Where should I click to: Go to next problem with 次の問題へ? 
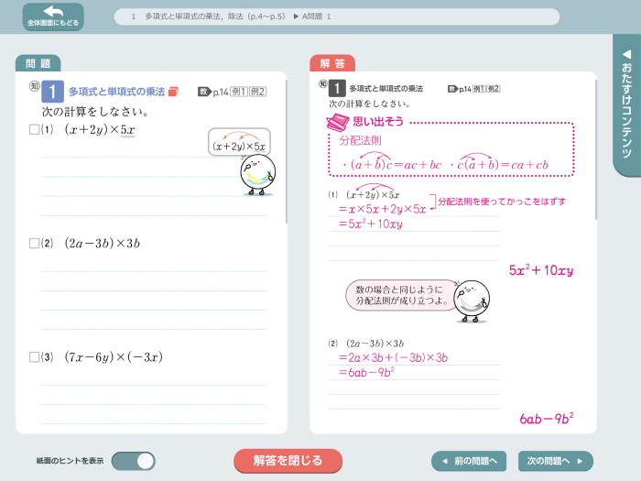click(556, 461)
